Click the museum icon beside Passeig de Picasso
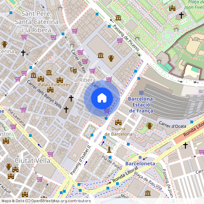This screenshot has width=204, height=204. click(118, 18)
